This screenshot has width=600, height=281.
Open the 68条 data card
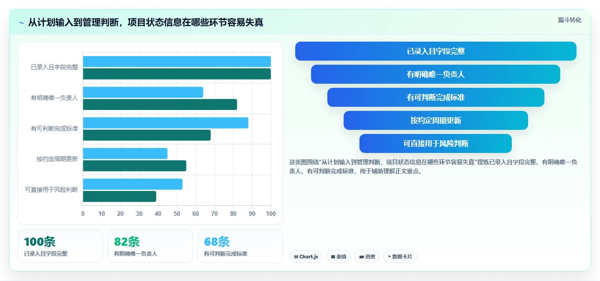click(240, 246)
